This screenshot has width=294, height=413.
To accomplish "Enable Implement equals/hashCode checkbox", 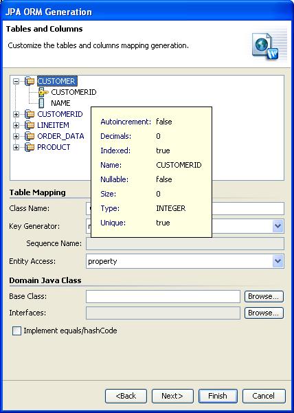I will click(x=17, y=331).
